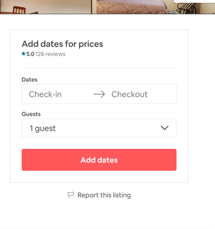Open the Report this listing link
This screenshot has height=229, width=215.
tap(104, 195)
